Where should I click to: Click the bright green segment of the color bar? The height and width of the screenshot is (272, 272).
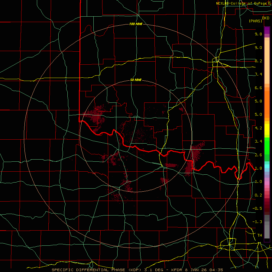coord(267,146)
